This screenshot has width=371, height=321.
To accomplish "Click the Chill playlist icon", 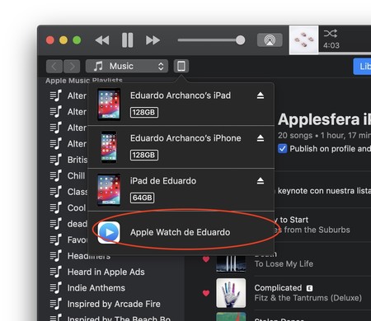I will click(x=56, y=175).
